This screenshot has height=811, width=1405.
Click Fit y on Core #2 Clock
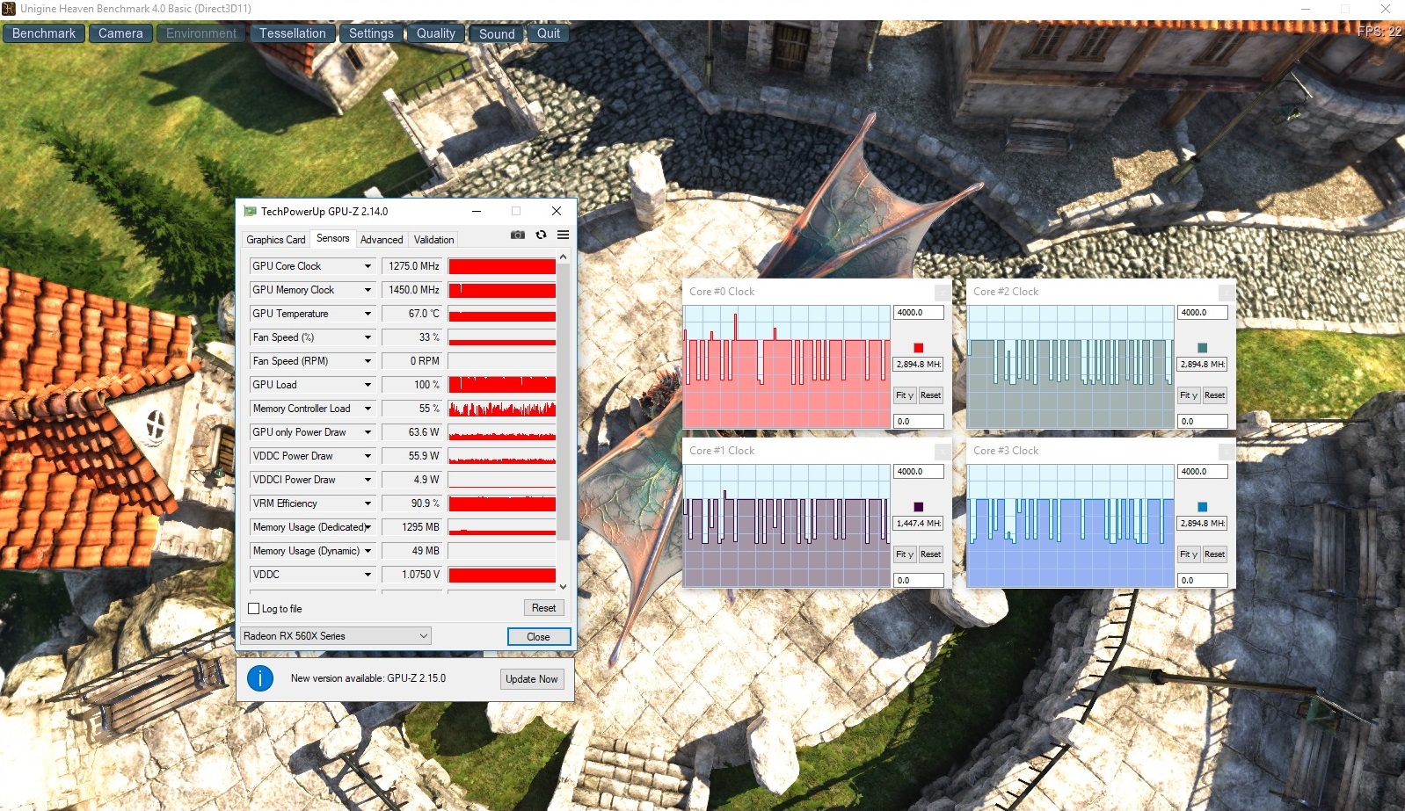[x=1189, y=395]
